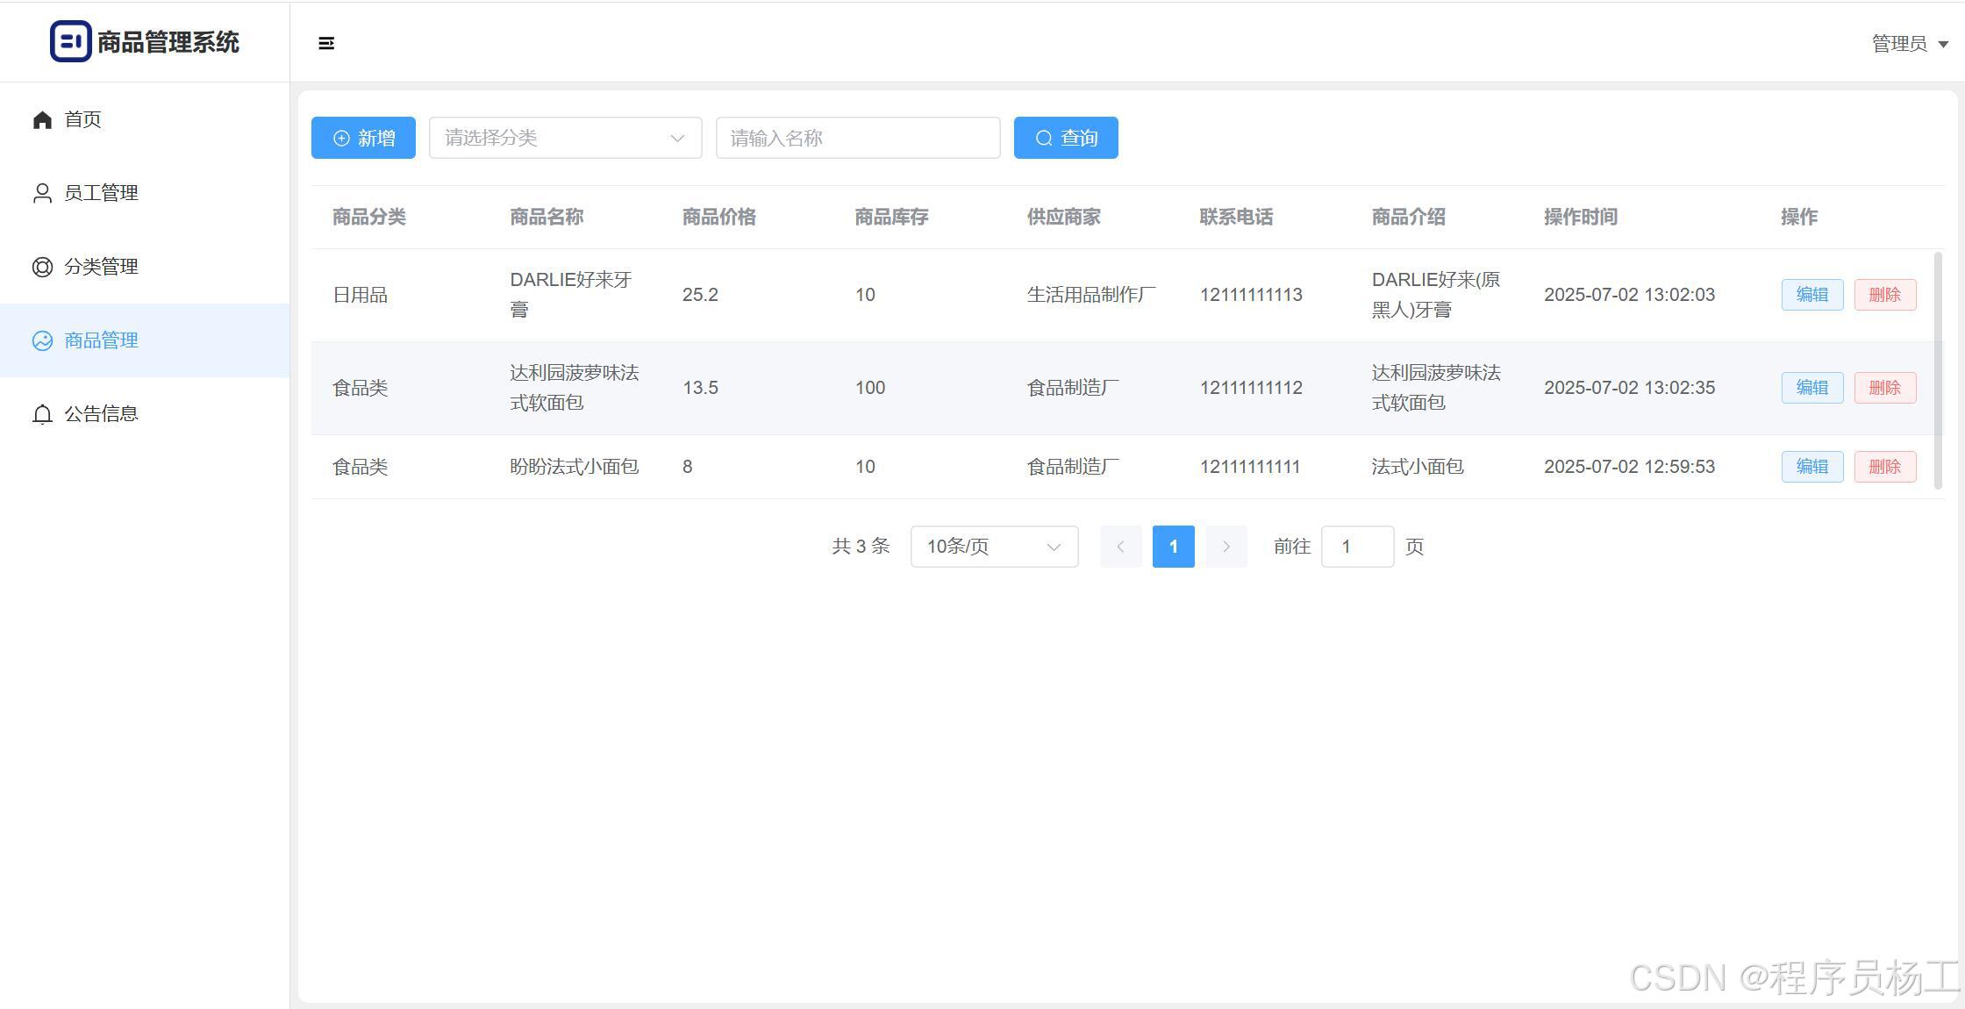Image resolution: width=1965 pixels, height=1009 pixels.
Task: Click the product management icon
Action: [42, 340]
